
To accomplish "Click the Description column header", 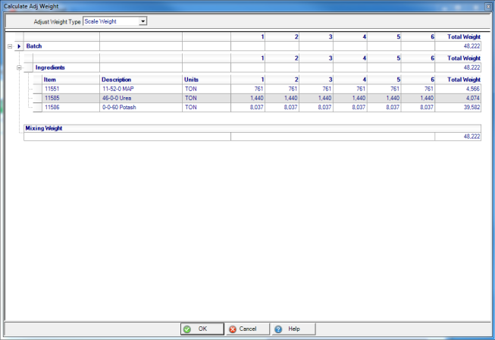I will click(140, 79).
